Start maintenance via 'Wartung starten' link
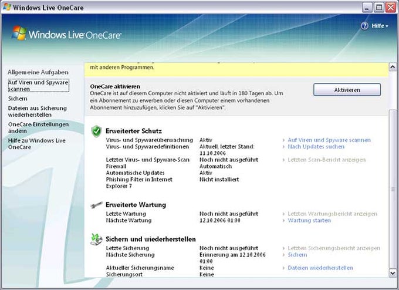399x290 pixels. pyautogui.click(x=309, y=221)
